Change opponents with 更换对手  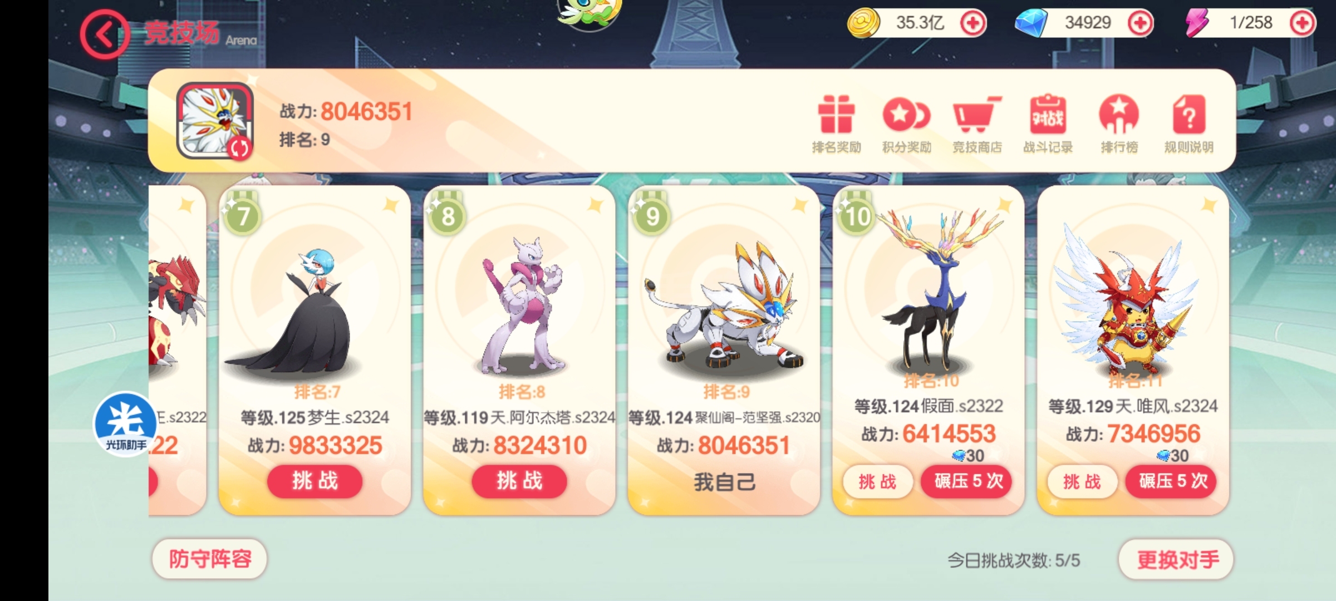pos(1176,559)
